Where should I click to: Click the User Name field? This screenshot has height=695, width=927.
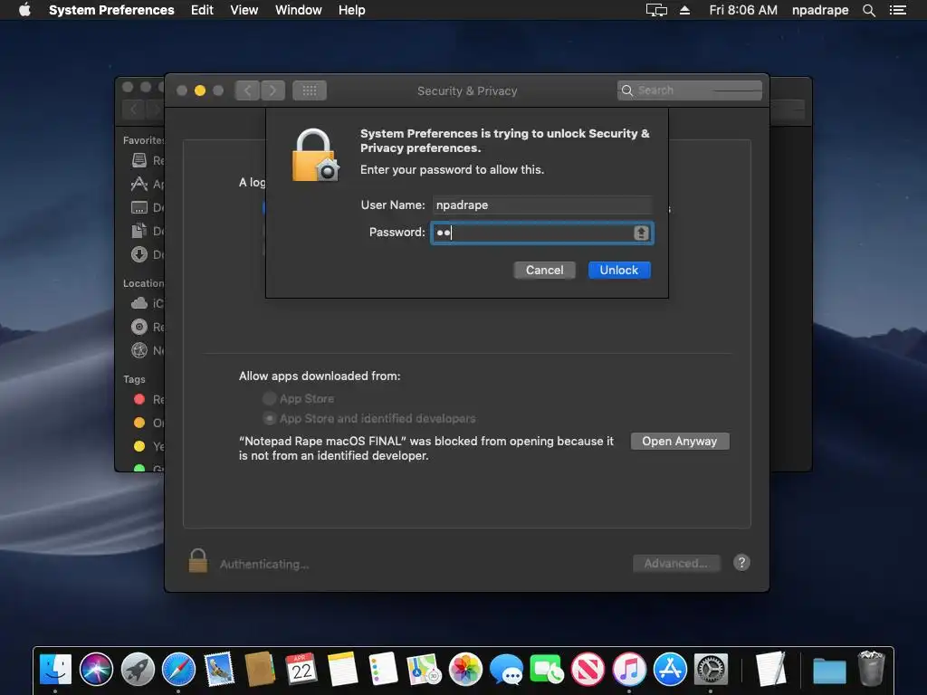tap(541, 205)
